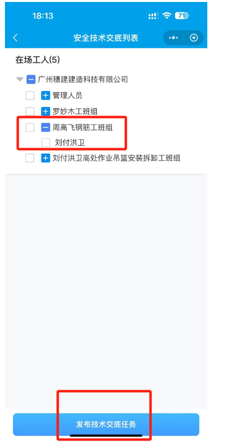
Task: Click the blue minus icon beside 广州穗建建造科技有限公司
Action: pyautogui.click(x=31, y=80)
